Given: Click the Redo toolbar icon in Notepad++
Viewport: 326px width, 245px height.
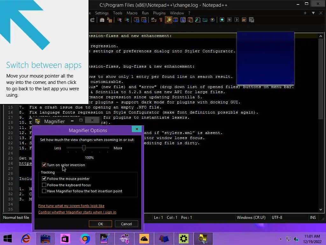Looking at the screenshot, I should click(x=92, y=20).
